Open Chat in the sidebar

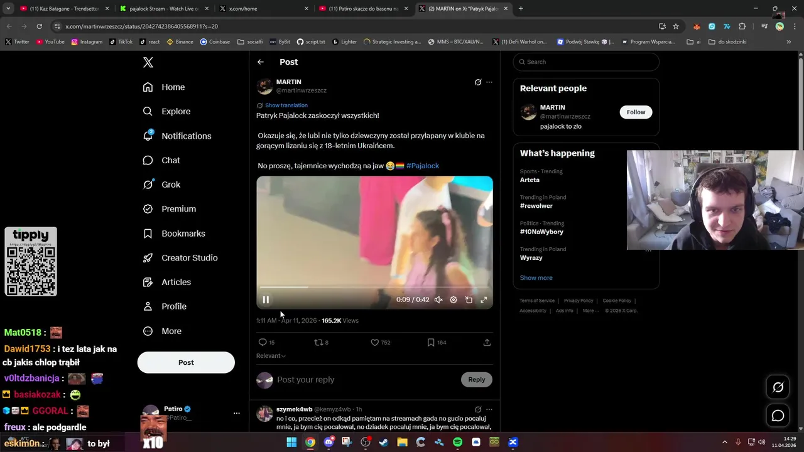[x=161, y=160]
